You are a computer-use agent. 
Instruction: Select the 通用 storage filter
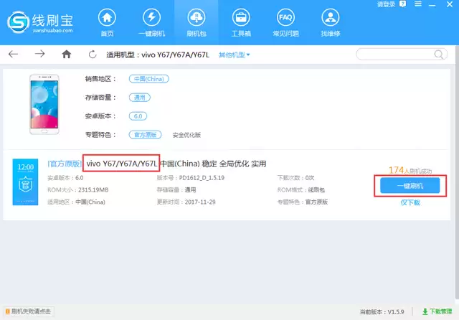coord(140,98)
